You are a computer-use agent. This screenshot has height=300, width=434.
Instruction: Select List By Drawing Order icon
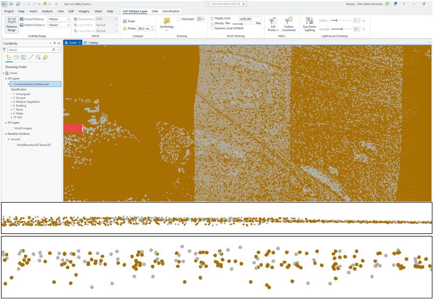click(9, 58)
